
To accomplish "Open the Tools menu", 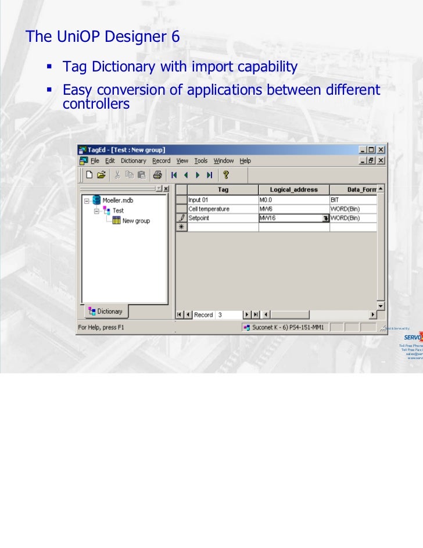I will pyautogui.click(x=201, y=161).
